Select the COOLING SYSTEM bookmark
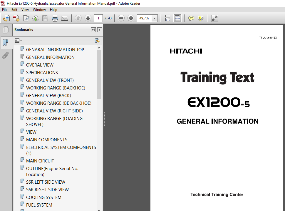285x211 pixels. point(43,197)
